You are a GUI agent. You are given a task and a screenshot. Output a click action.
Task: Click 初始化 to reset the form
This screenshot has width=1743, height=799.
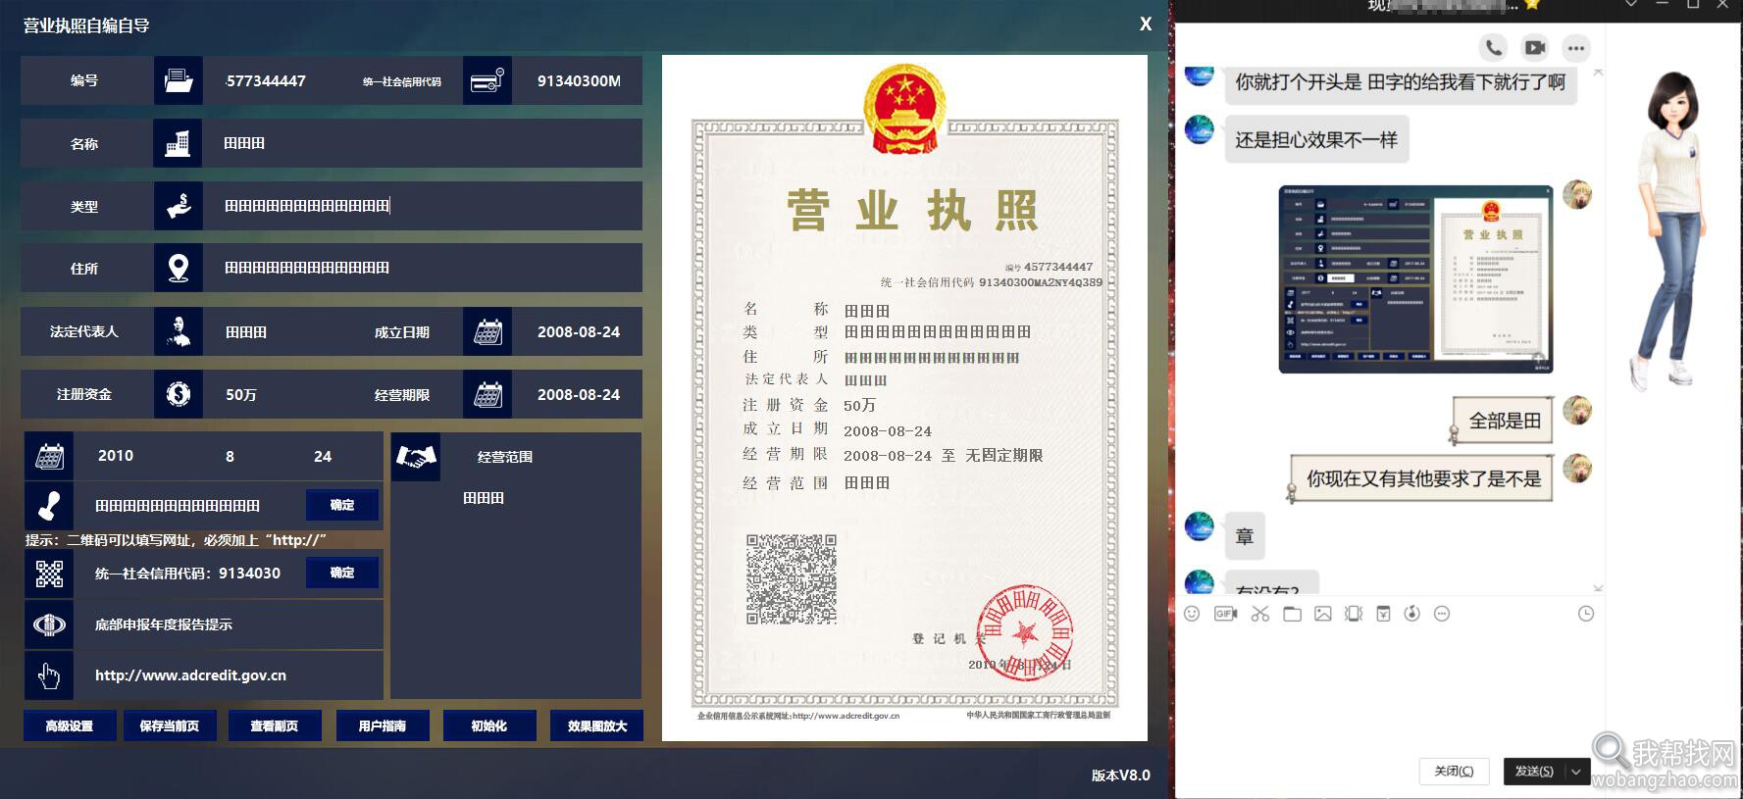[489, 725]
